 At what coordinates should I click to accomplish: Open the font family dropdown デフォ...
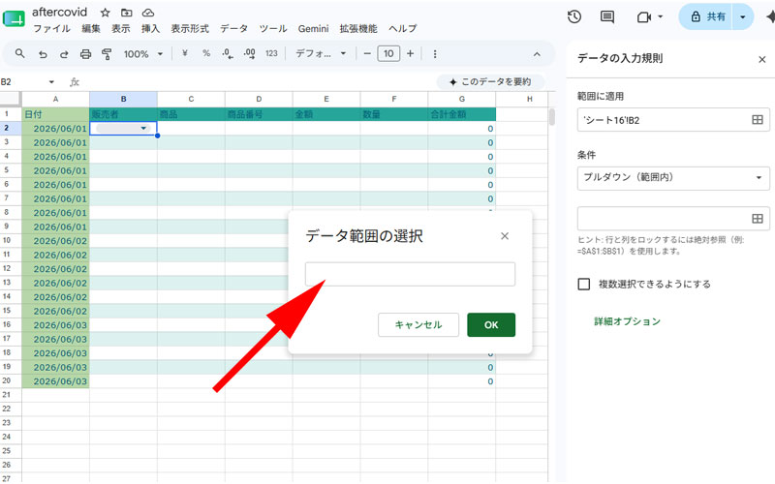point(321,54)
